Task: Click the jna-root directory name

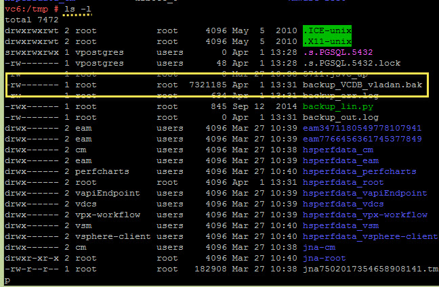Action: 325,258
